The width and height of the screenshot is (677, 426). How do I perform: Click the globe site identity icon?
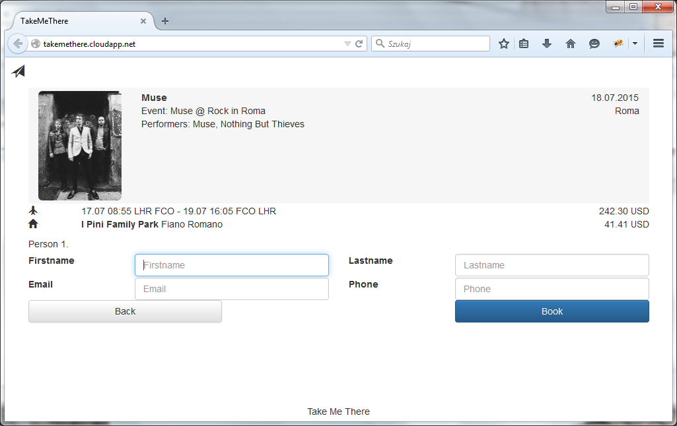pos(36,44)
